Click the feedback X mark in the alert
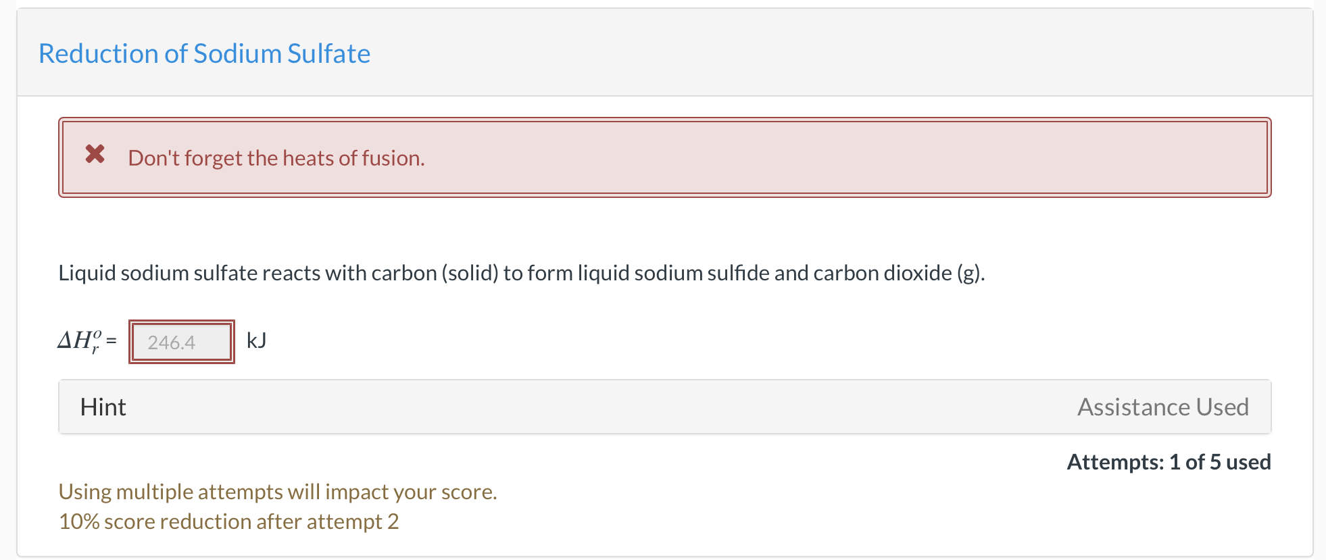This screenshot has width=1326, height=560. tap(95, 155)
